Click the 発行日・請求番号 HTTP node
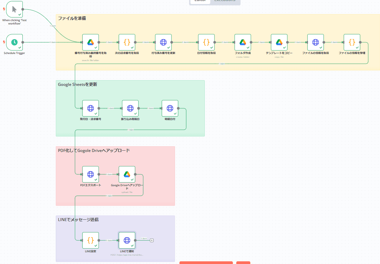Screen dimensions: 380x264 (x=90, y=108)
